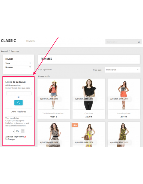Go to the CLASSIC store logo
The width and height of the screenshot is (143, 184).
coord(8,41)
